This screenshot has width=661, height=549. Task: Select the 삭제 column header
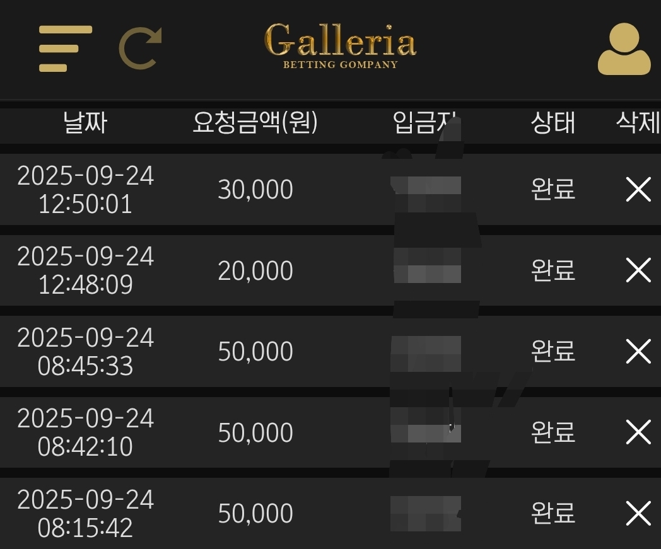click(638, 123)
